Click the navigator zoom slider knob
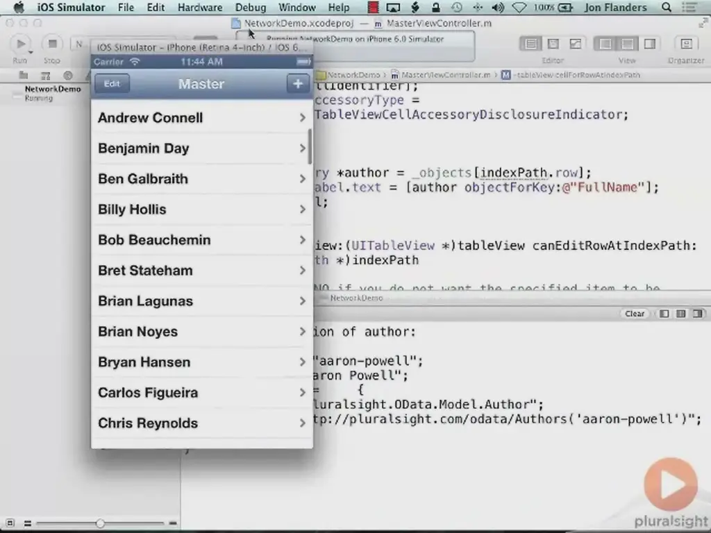The height and width of the screenshot is (533, 711). (x=100, y=523)
